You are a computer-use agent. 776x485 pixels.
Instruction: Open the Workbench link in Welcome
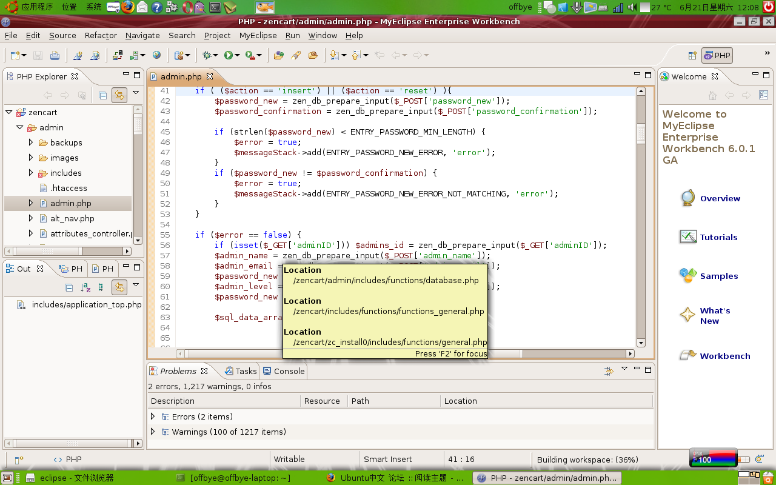[725, 356]
